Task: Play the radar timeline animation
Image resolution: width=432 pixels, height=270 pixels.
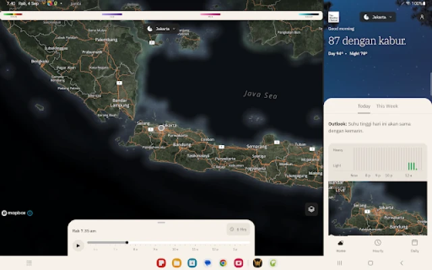Action: [x=78, y=245]
